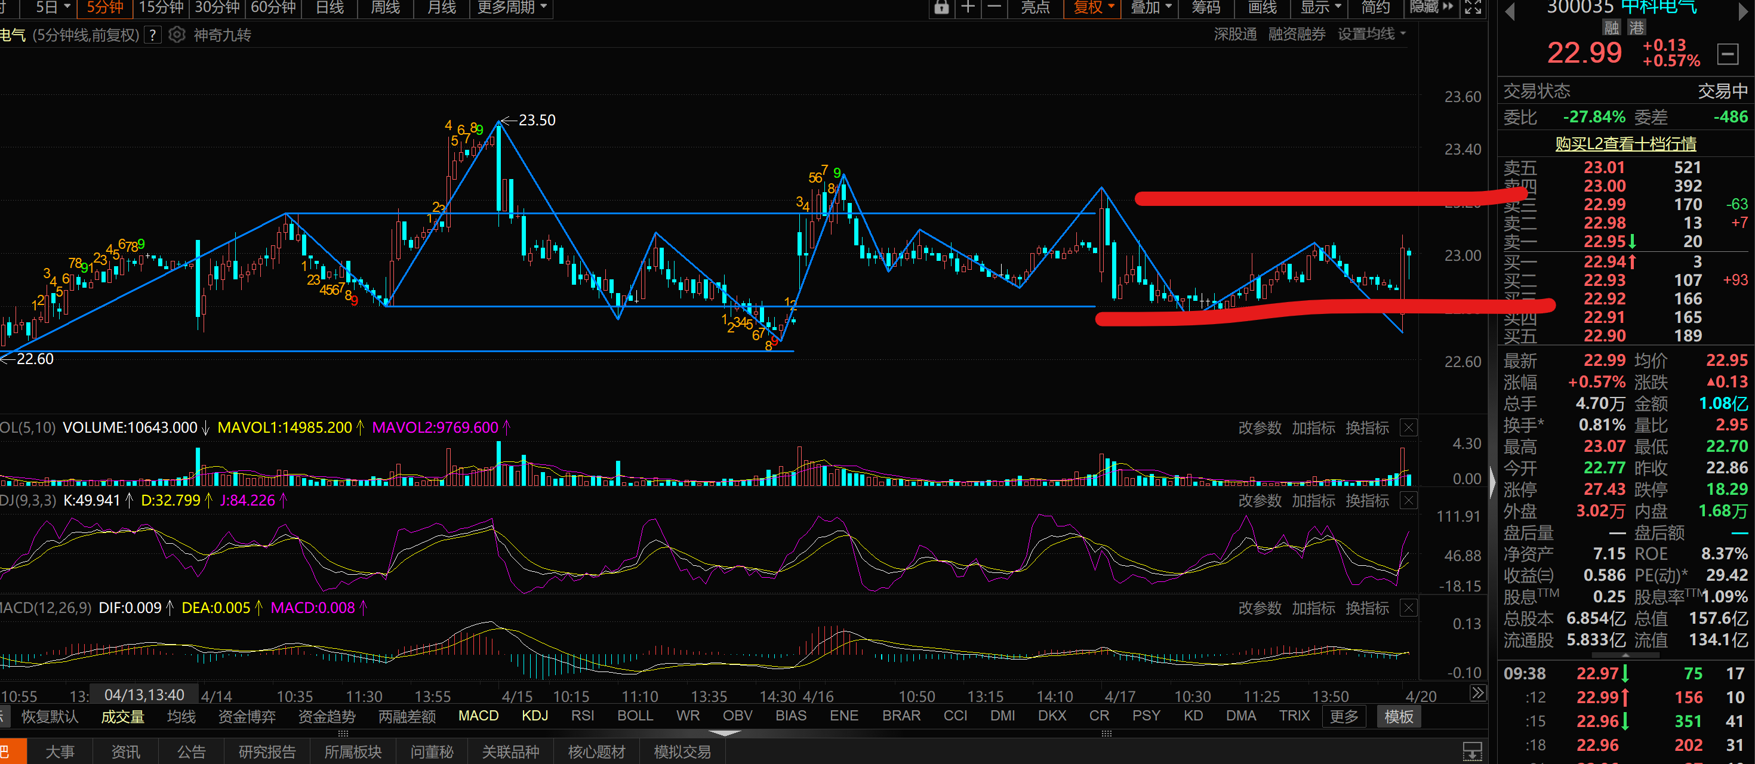Image resolution: width=1755 pixels, height=764 pixels.
Task: Go to the previous stock with the left arrow
Action: (x=1510, y=11)
